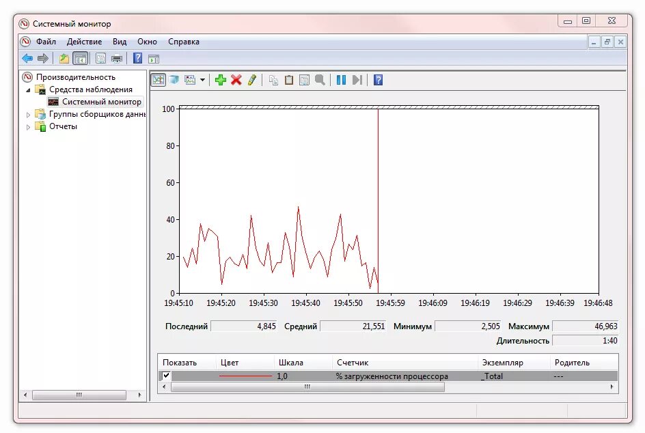Click the tree pane scroll right arrow
This screenshot has width=645, height=433.
[x=140, y=395]
